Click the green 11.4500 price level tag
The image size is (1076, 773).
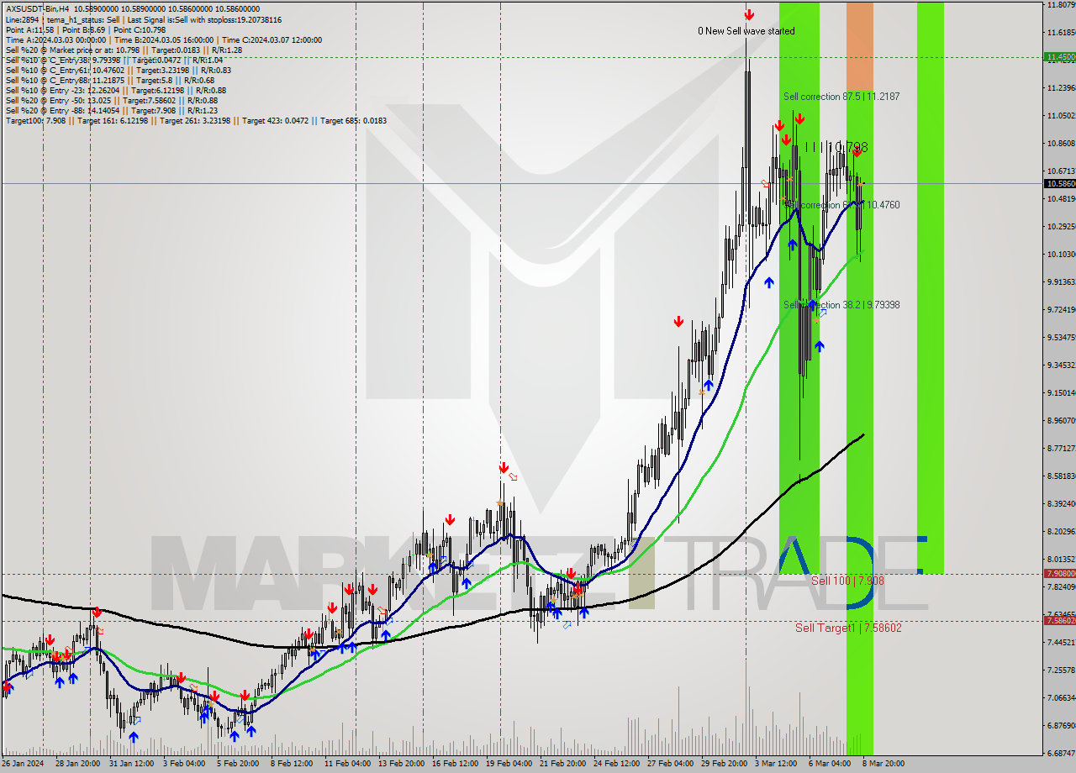point(1059,57)
